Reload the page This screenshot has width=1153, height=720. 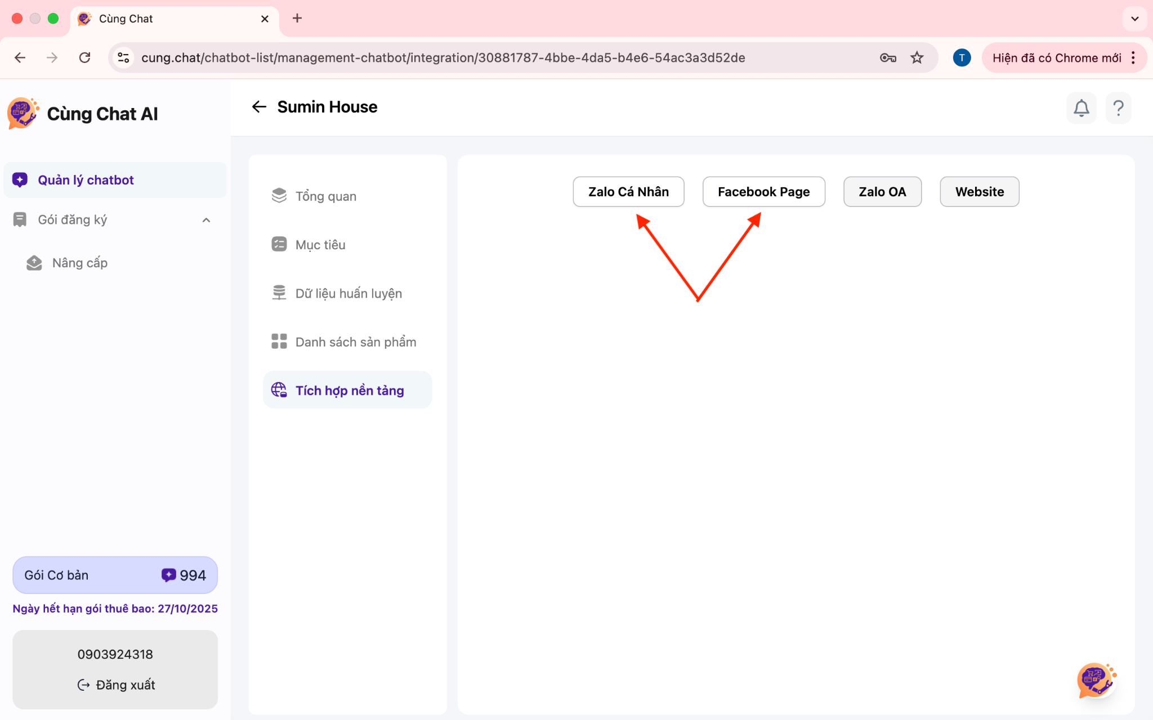(x=84, y=58)
